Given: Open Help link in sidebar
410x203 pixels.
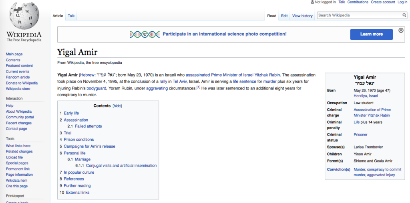Looking at the screenshot, I should pyautogui.click(x=10, y=106).
